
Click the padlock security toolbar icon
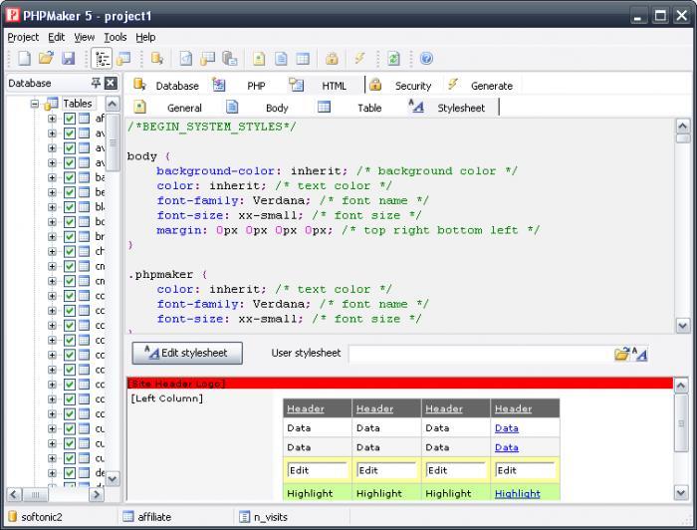coord(332,59)
